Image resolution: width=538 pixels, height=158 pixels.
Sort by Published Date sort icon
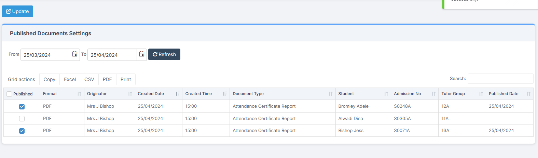click(x=528, y=94)
